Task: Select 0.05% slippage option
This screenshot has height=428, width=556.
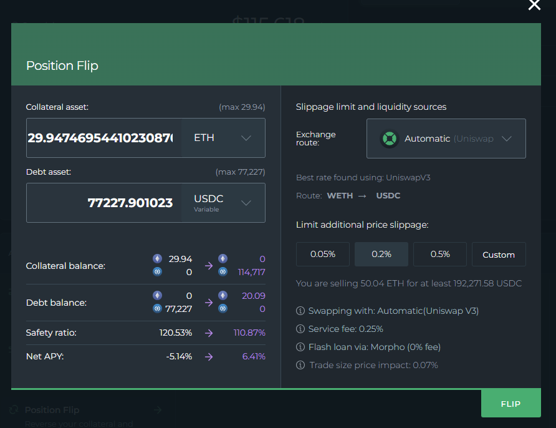Action: (x=323, y=255)
